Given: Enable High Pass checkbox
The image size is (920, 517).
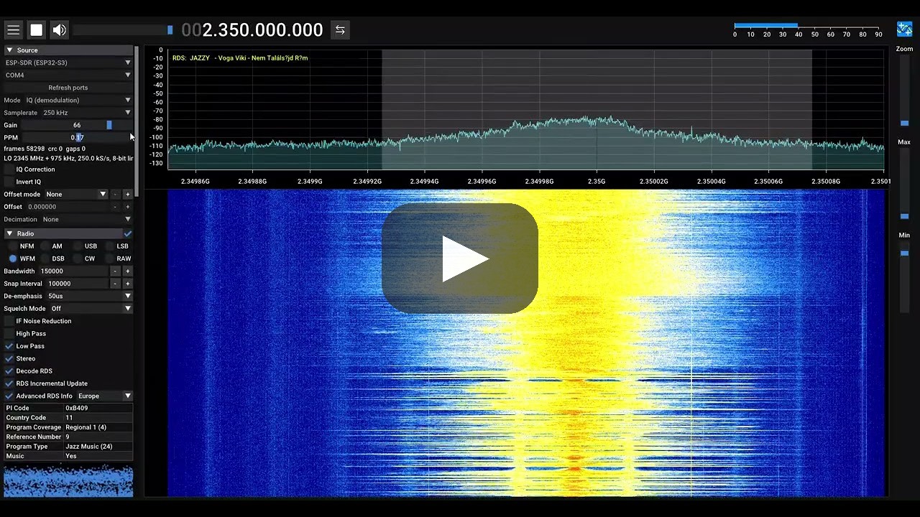Looking at the screenshot, I should (x=9, y=334).
